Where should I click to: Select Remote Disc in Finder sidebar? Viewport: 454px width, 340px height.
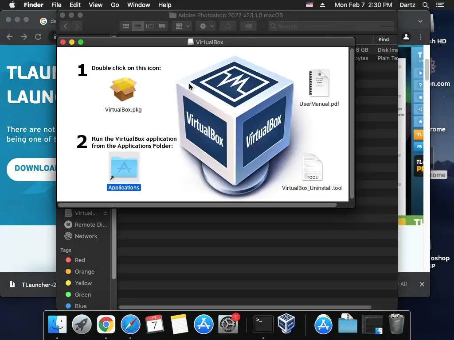click(x=86, y=224)
